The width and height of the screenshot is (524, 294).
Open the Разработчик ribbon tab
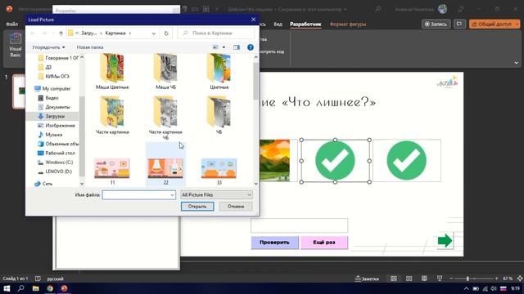(305, 24)
